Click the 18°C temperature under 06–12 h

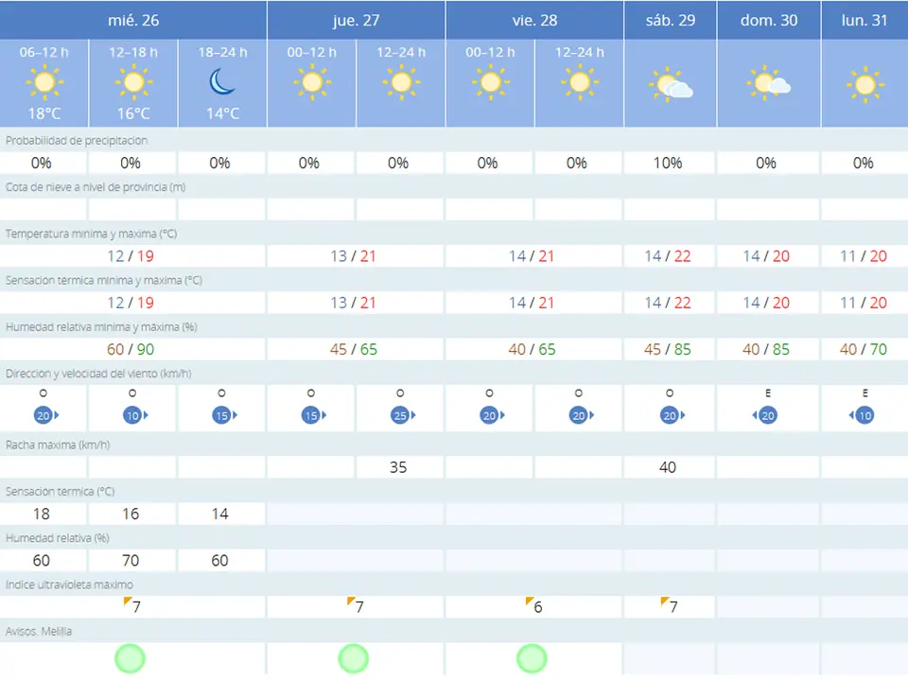click(44, 113)
